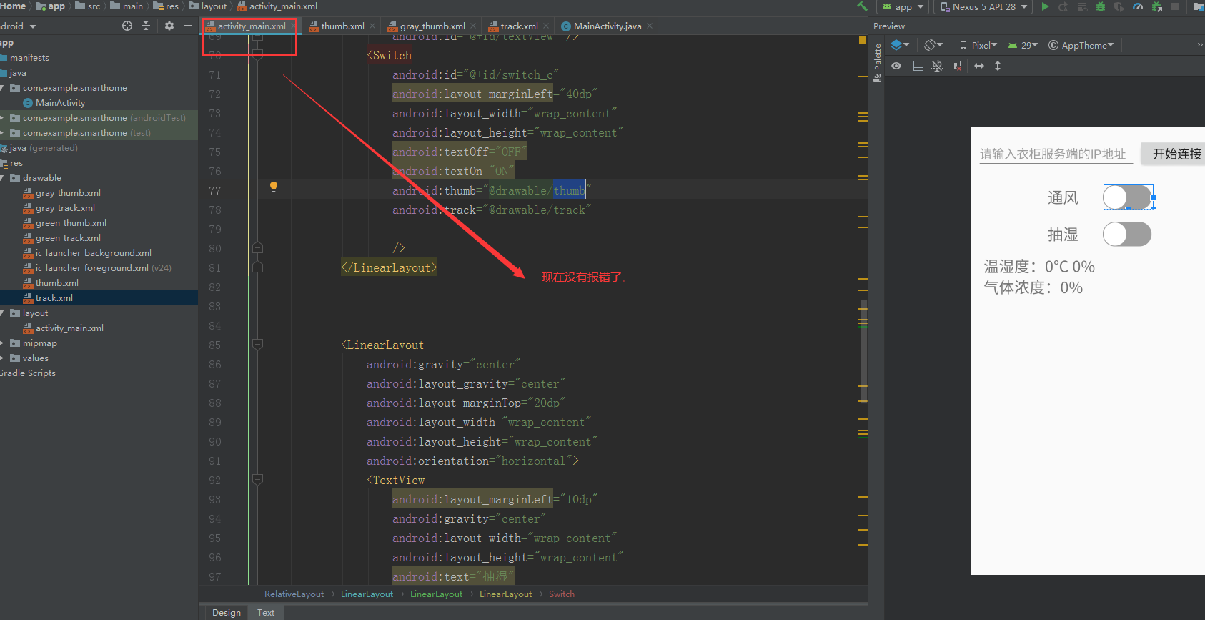Attach debugger to Android process icon

(1156, 6)
